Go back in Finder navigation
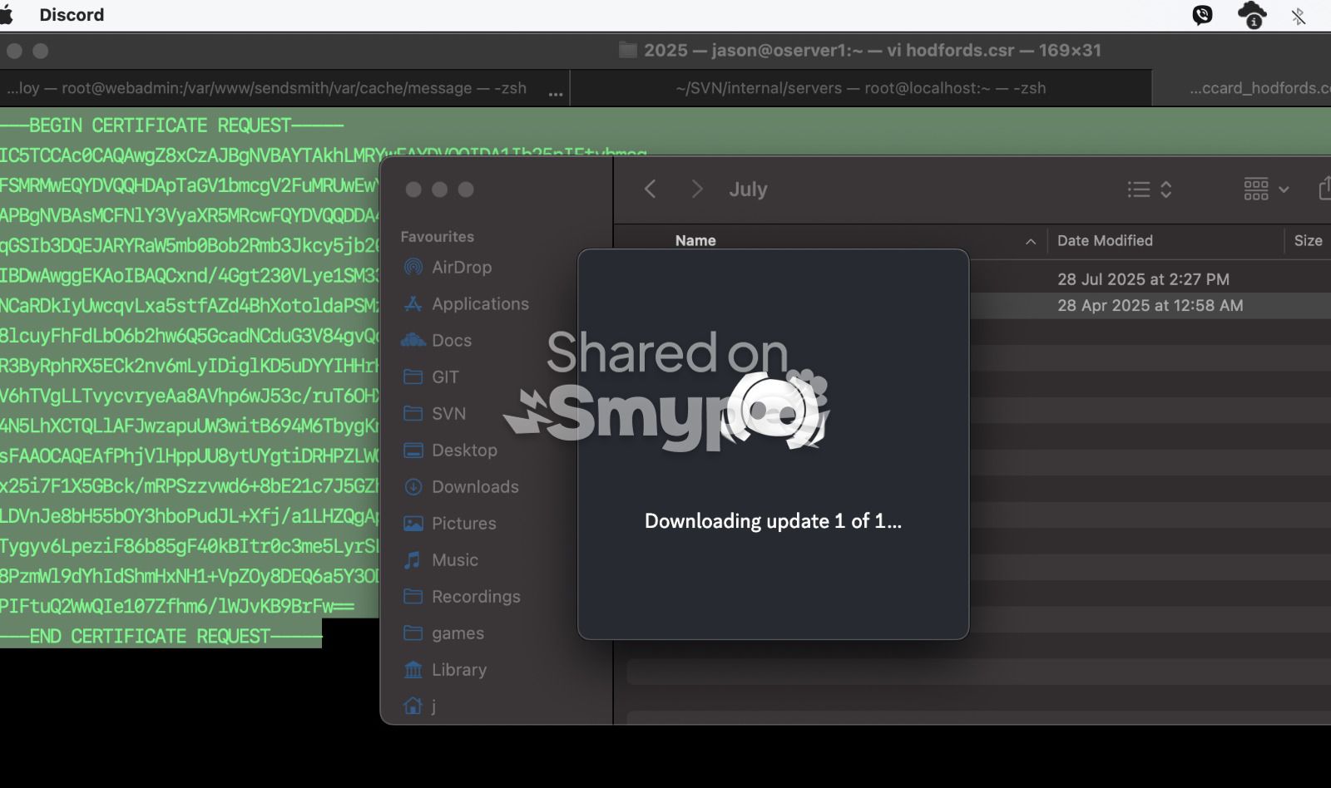 click(651, 190)
